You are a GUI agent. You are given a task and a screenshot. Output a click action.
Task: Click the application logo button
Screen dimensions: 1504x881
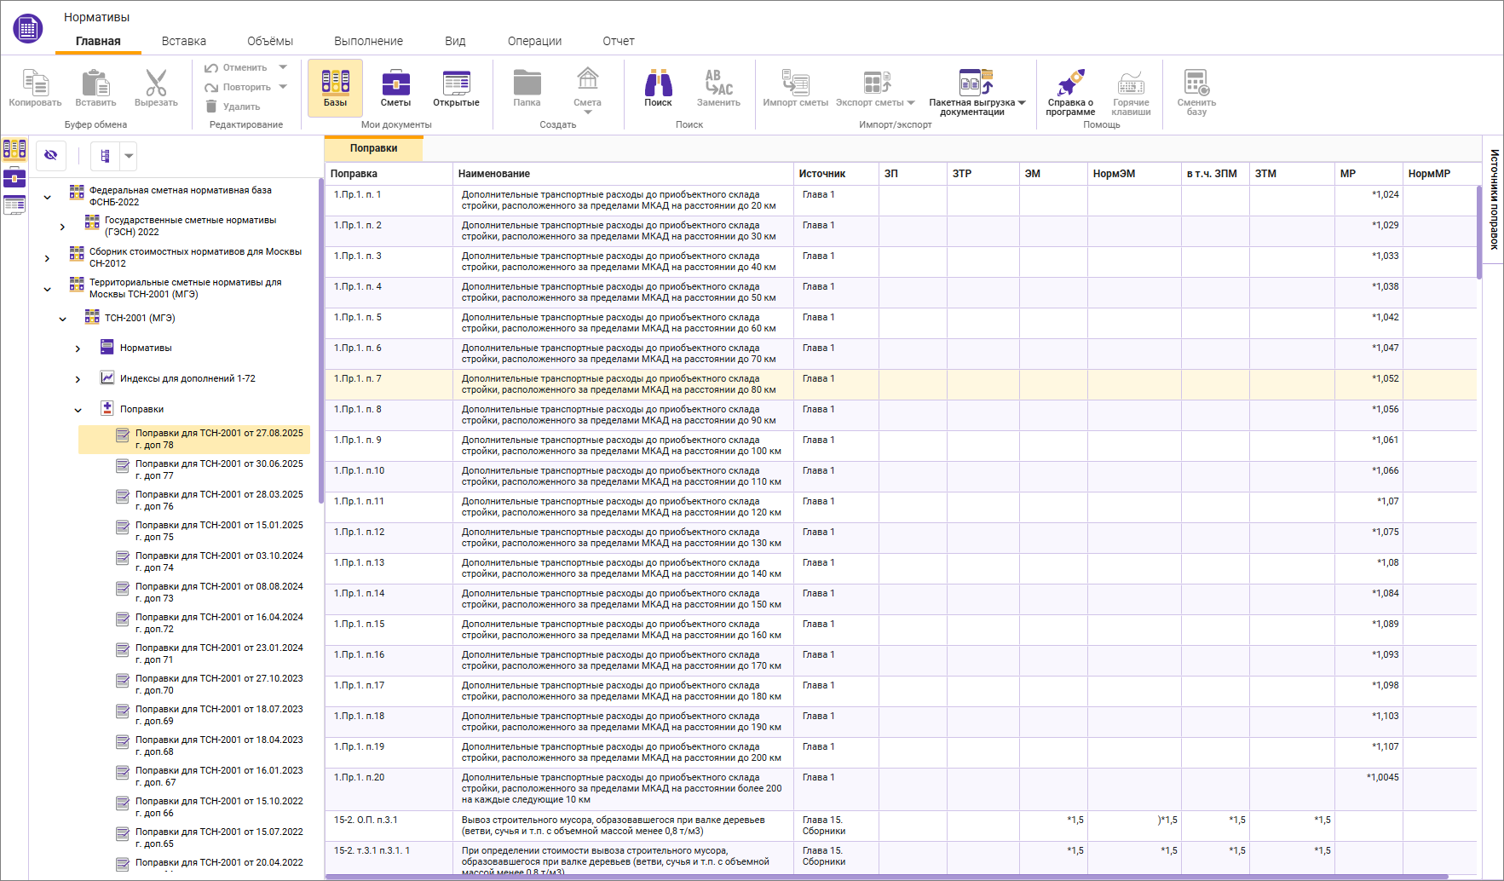pyautogui.click(x=28, y=29)
